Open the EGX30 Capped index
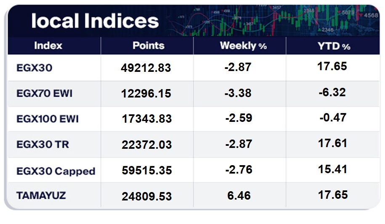The width and height of the screenshot is (385, 224). tap(56, 171)
